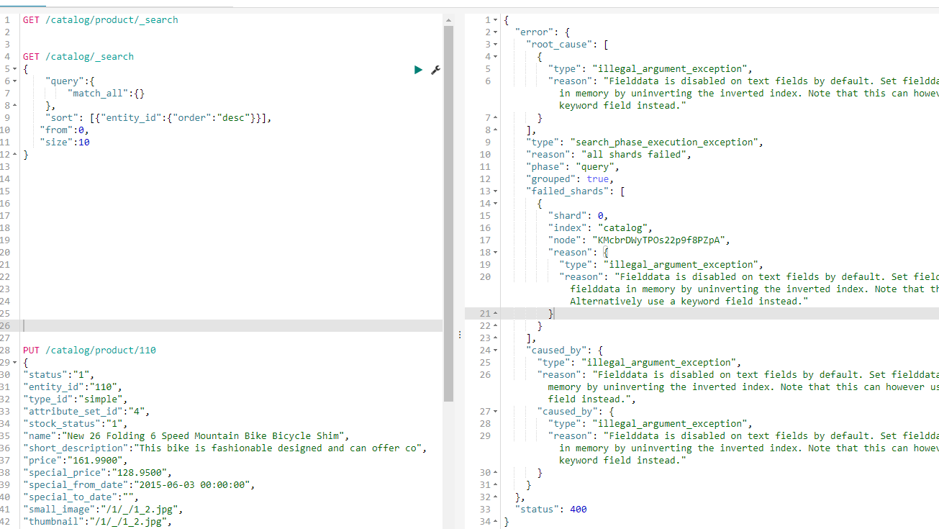The height and width of the screenshot is (529, 939).
Task: Click the "price":"161.9900" line
Action: [76, 461]
